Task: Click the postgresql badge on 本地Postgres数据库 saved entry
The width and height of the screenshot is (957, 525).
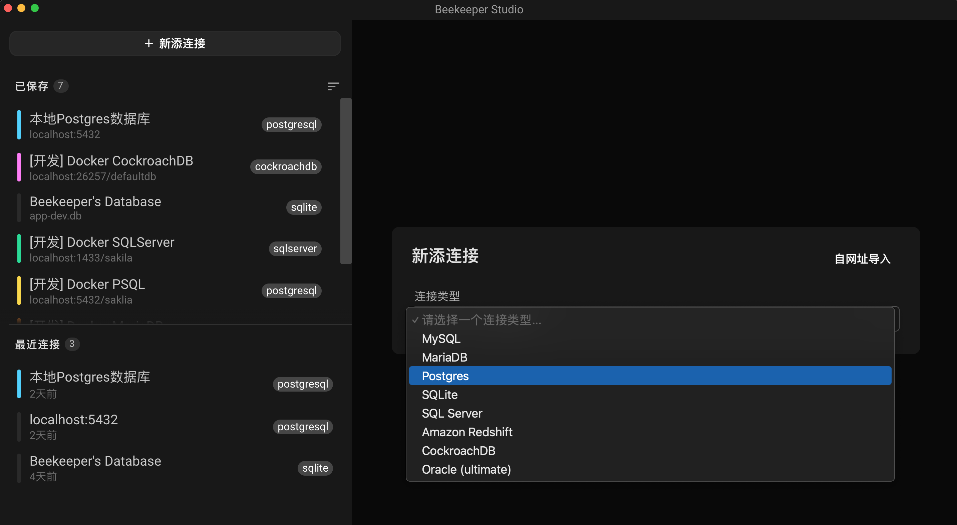Action: tap(291, 124)
